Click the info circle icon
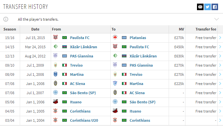223x126 pixels. tap(6, 19)
